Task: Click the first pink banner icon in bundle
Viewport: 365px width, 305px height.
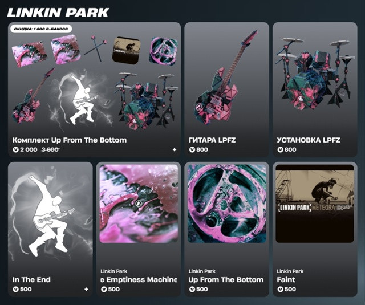Action: pyautogui.click(x=29, y=54)
